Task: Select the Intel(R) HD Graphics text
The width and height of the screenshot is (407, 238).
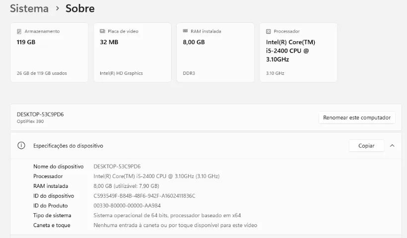Action: point(121,73)
